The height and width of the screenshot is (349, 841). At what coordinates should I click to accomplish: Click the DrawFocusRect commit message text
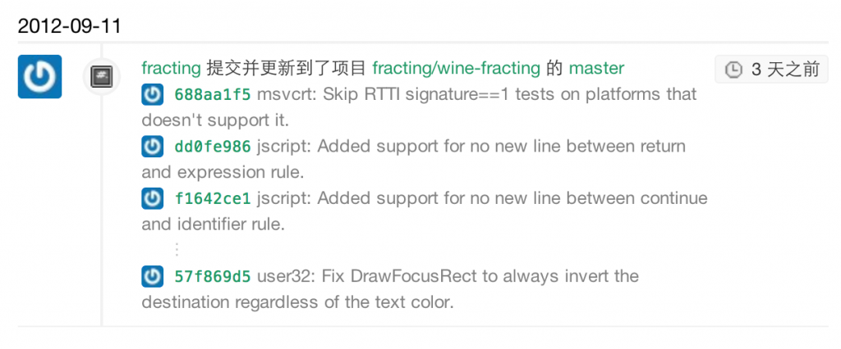click(390, 289)
